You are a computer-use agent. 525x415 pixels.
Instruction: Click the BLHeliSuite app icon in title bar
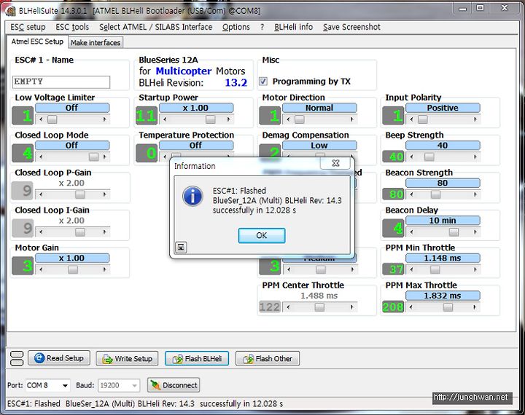[11, 11]
